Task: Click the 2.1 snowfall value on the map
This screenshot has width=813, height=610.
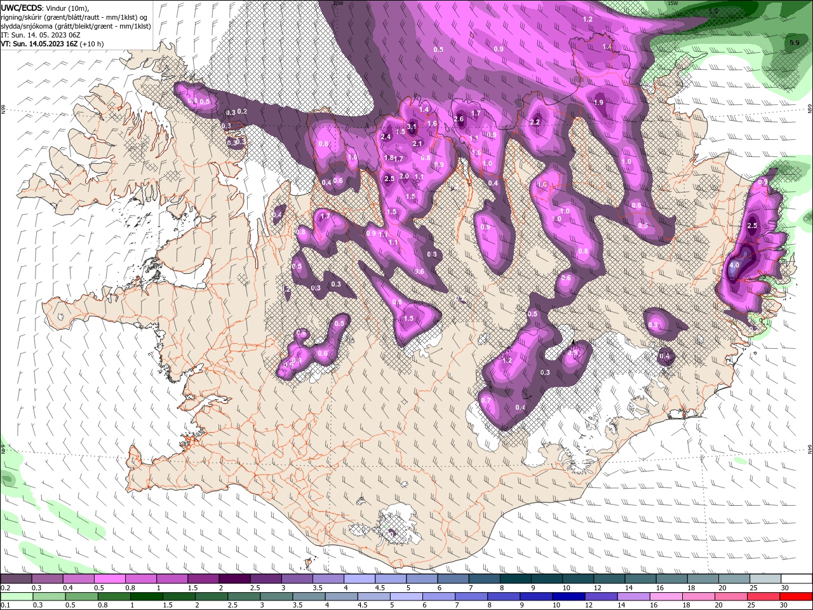Action: coord(417,144)
